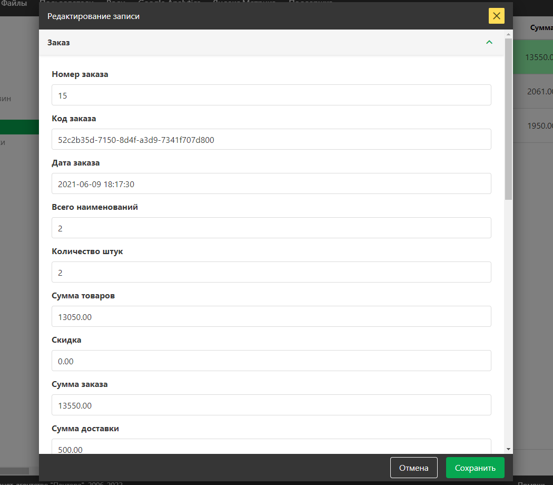Collapse the Заказ section with the green chevron
Image resolution: width=553 pixels, height=485 pixels.
point(489,43)
